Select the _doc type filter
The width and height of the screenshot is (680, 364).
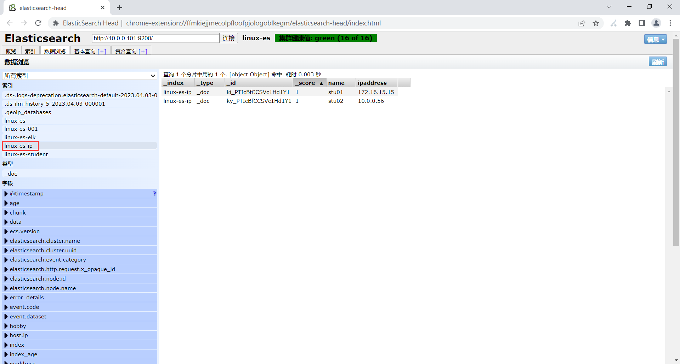click(80, 174)
